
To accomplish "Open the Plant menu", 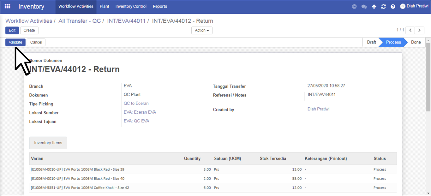I will (105, 6).
